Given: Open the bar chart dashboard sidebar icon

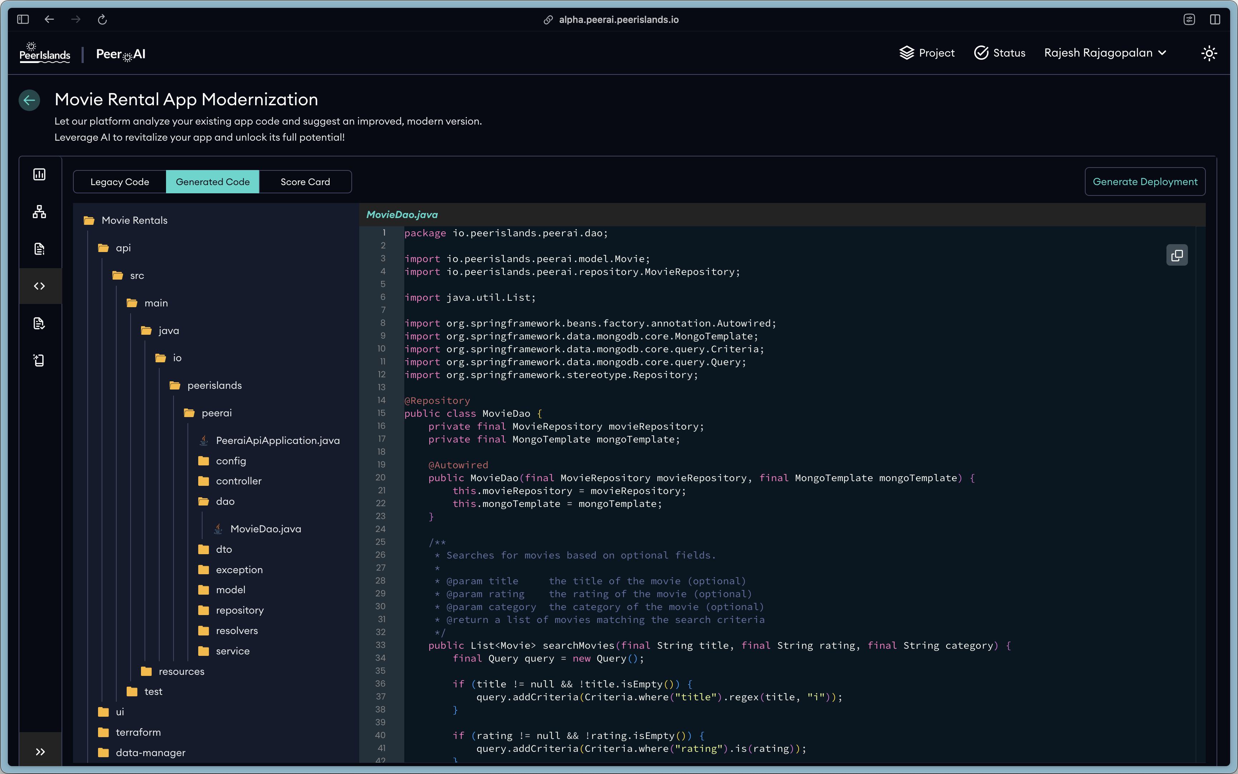Looking at the screenshot, I should click(39, 175).
